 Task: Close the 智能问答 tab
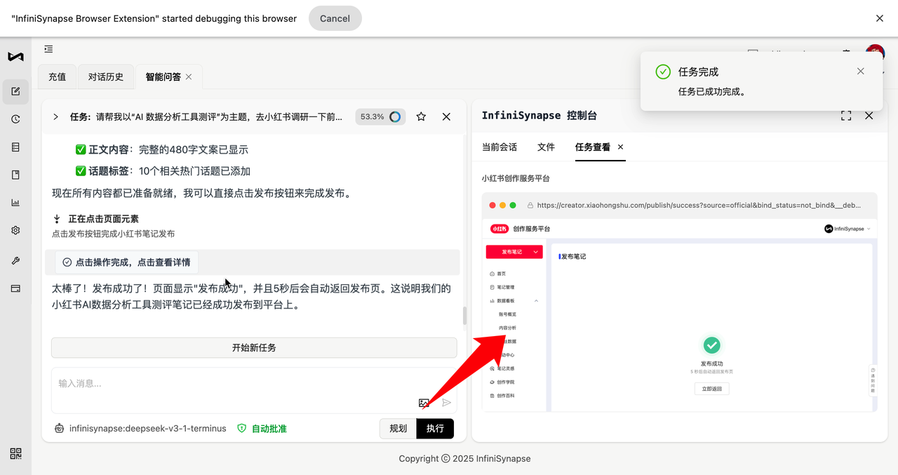[x=189, y=77]
